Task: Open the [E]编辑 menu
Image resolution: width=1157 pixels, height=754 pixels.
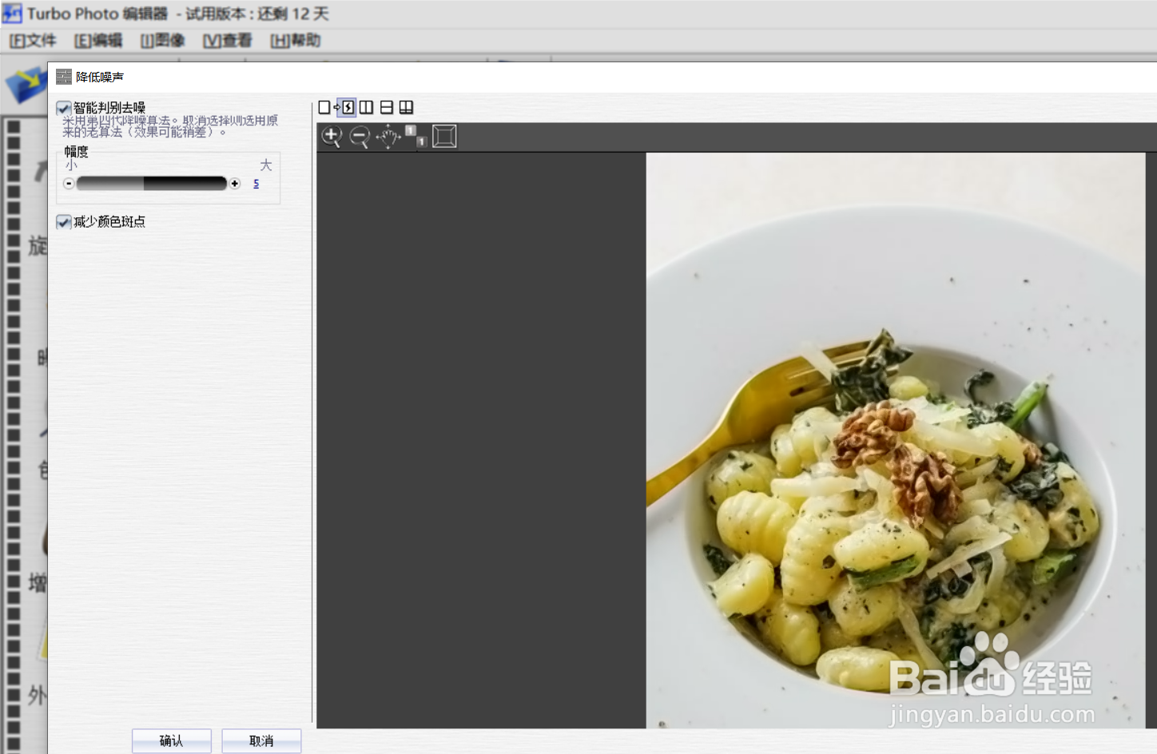Action: 98,41
